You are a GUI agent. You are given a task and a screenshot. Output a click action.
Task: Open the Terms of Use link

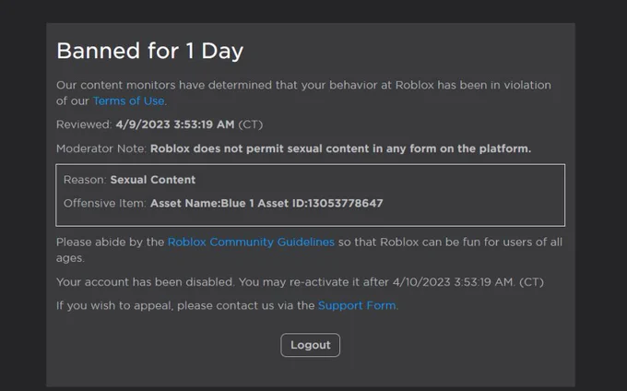pyautogui.click(x=129, y=101)
